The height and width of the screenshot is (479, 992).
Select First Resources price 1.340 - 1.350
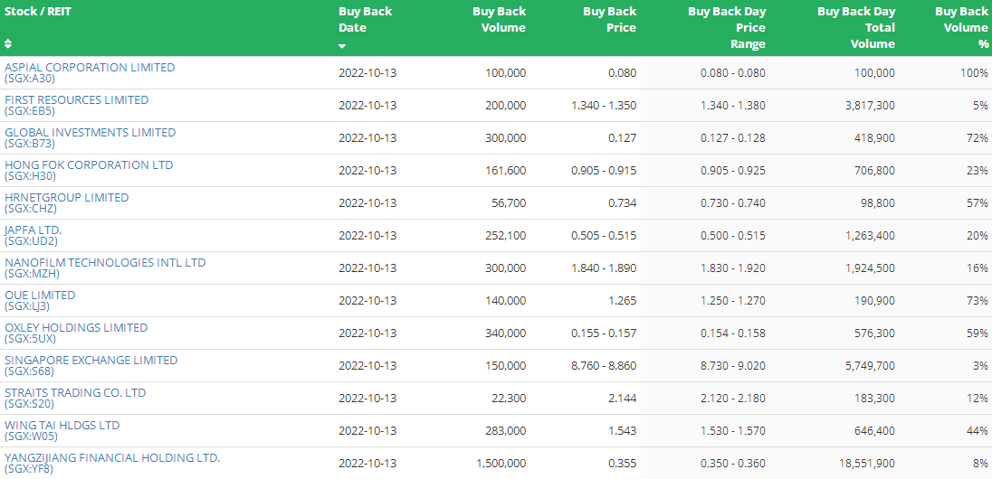tap(604, 106)
